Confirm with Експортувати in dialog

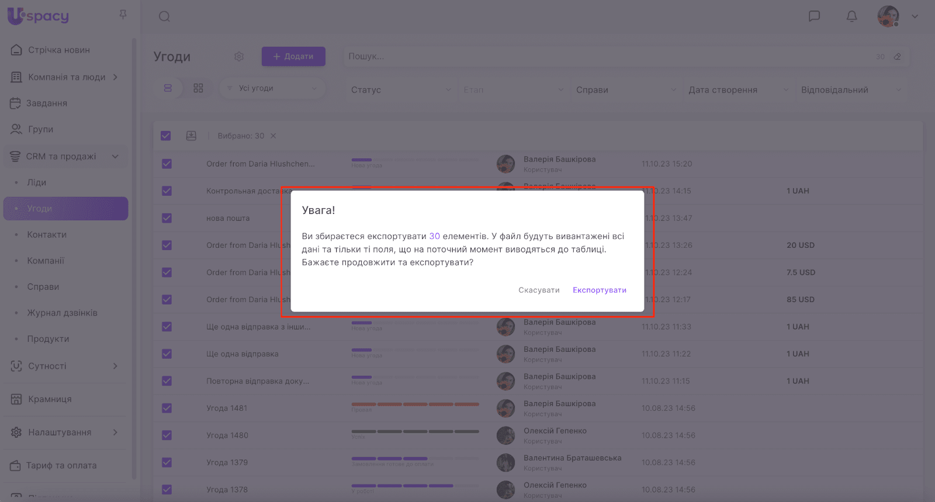[600, 290]
